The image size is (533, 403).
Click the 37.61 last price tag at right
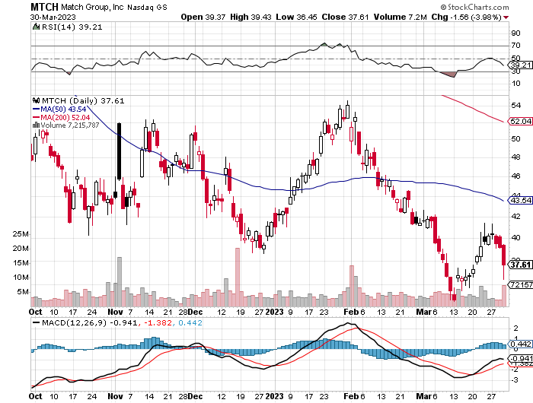pos(520,265)
